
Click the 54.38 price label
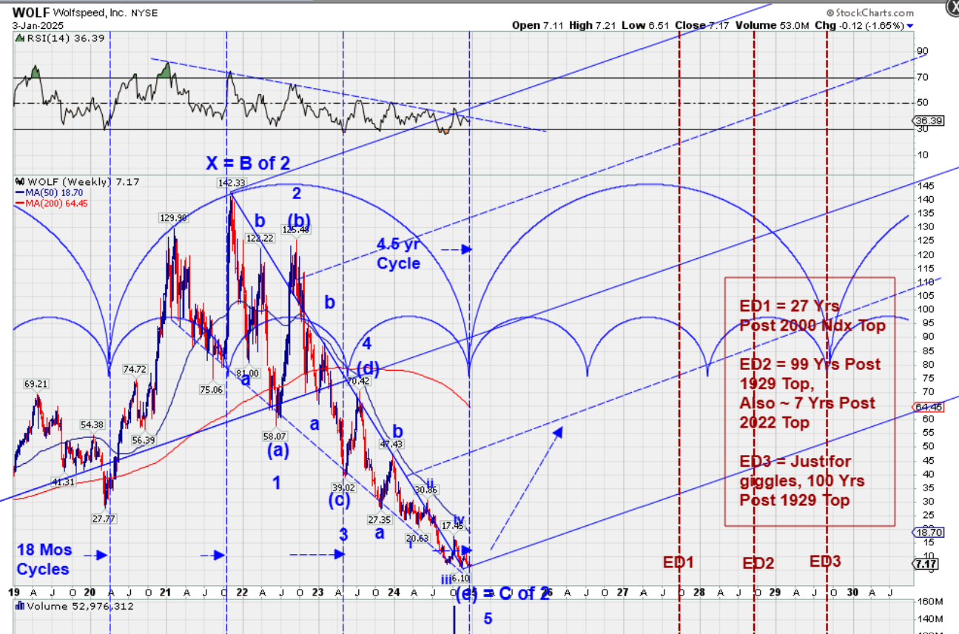(x=92, y=425)
